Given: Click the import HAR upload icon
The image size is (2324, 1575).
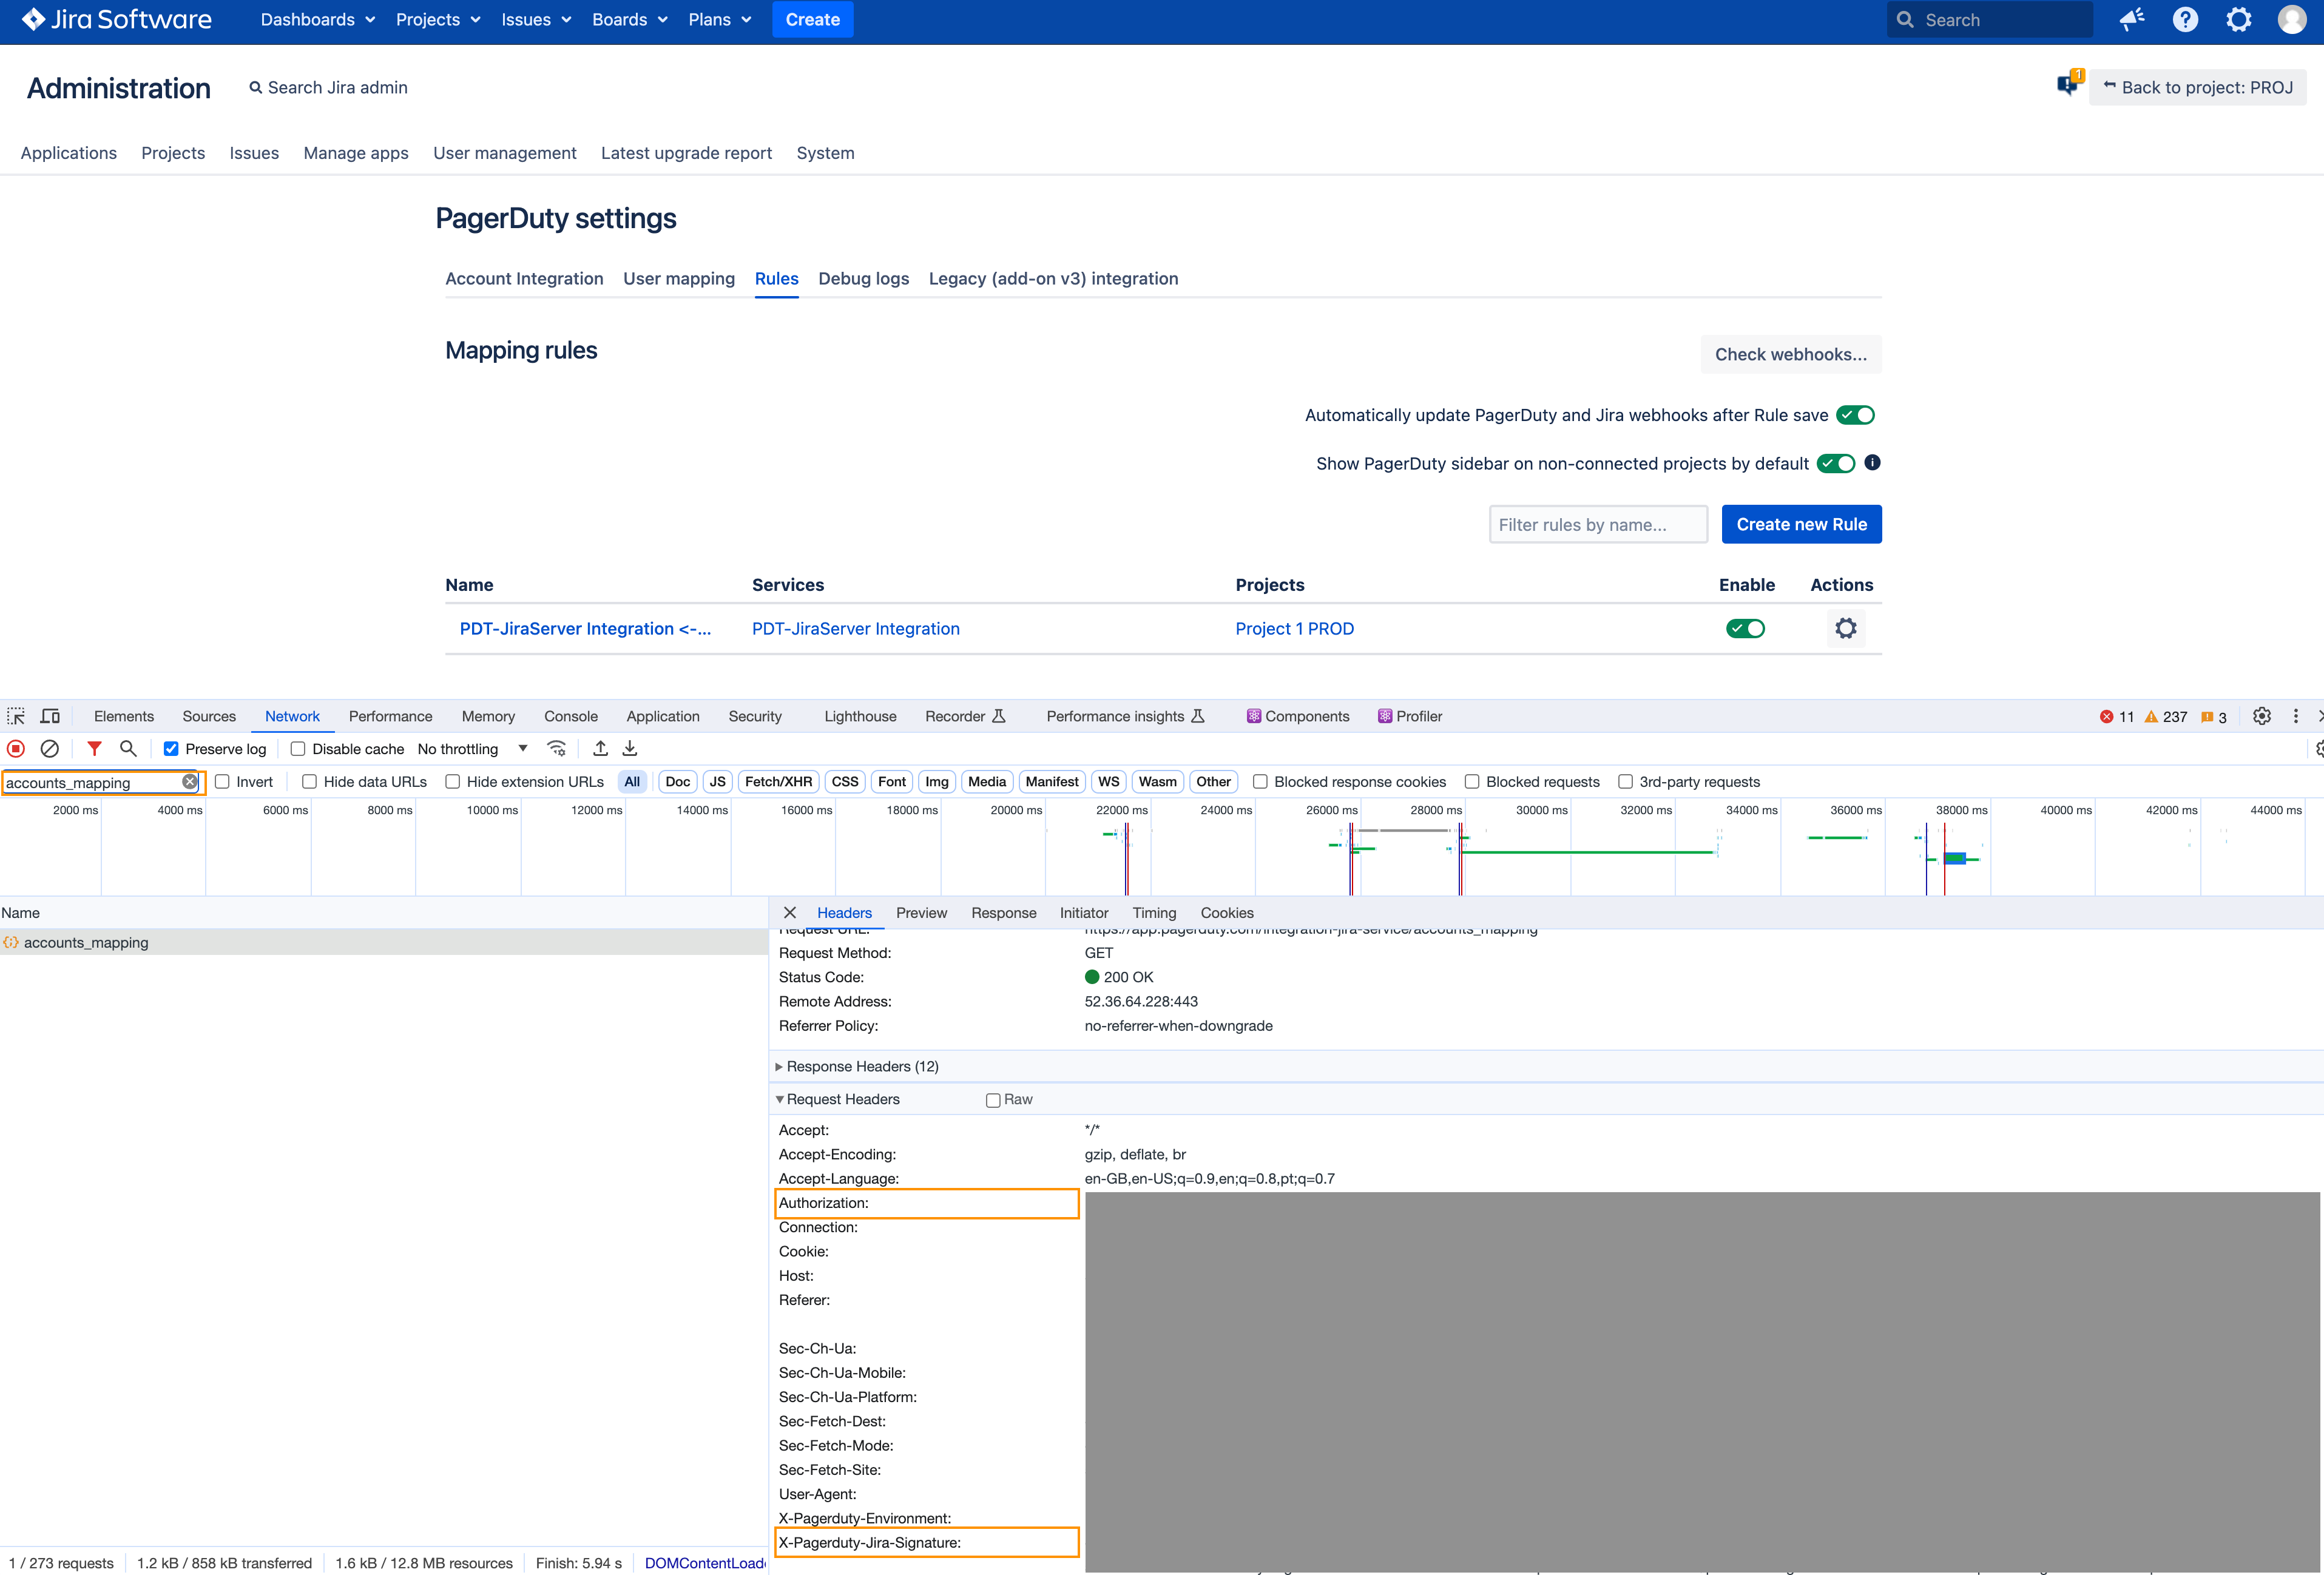Looking at the screenshot, I should 600,749.
